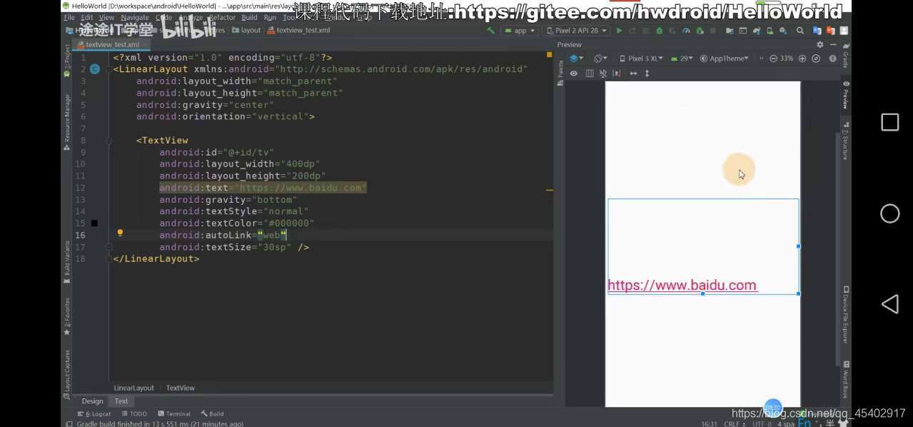Image resolution: width=913 pixels, height=427 pixels.
Task: Open the Preview panel settings gear
Action: [x=819, y=44]
